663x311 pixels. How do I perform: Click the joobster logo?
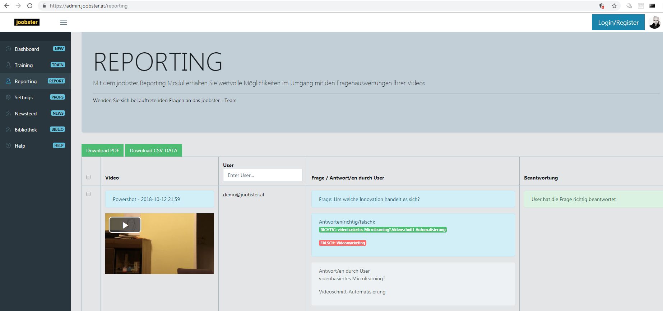27,22
